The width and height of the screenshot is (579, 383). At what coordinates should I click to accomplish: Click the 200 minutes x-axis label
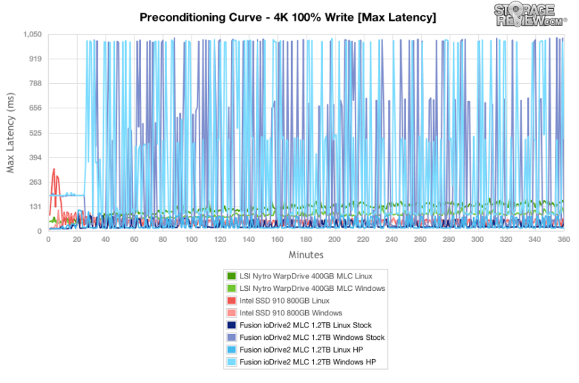point(335,239)
